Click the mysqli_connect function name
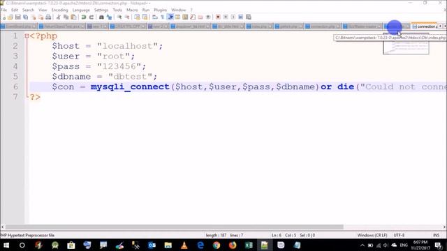 [x=130, y=86]
